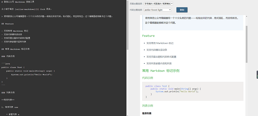Click '1. 有序列表 one' in the editor
Viewport: 258px width, 116px height.
[x=10, y=107]
